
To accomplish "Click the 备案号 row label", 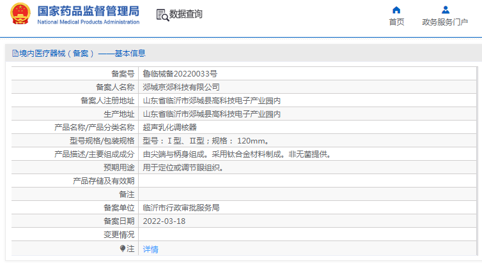I will pyautogui.click(x=123, y=73).
